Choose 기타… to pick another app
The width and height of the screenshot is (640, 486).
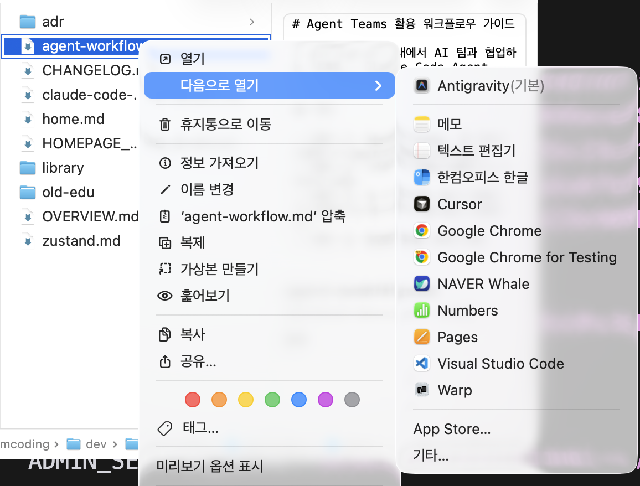[517, 454]
